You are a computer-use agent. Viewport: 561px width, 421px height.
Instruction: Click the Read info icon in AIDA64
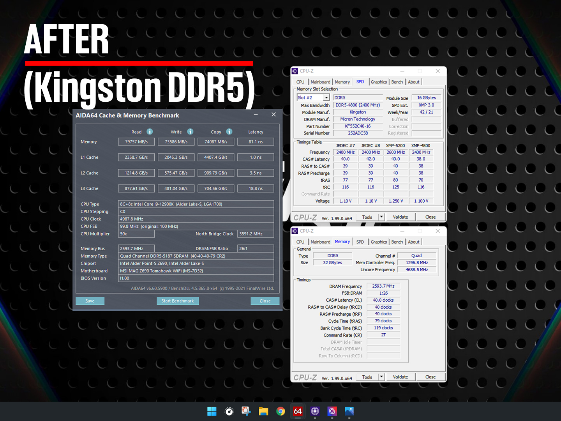point(150,132)
